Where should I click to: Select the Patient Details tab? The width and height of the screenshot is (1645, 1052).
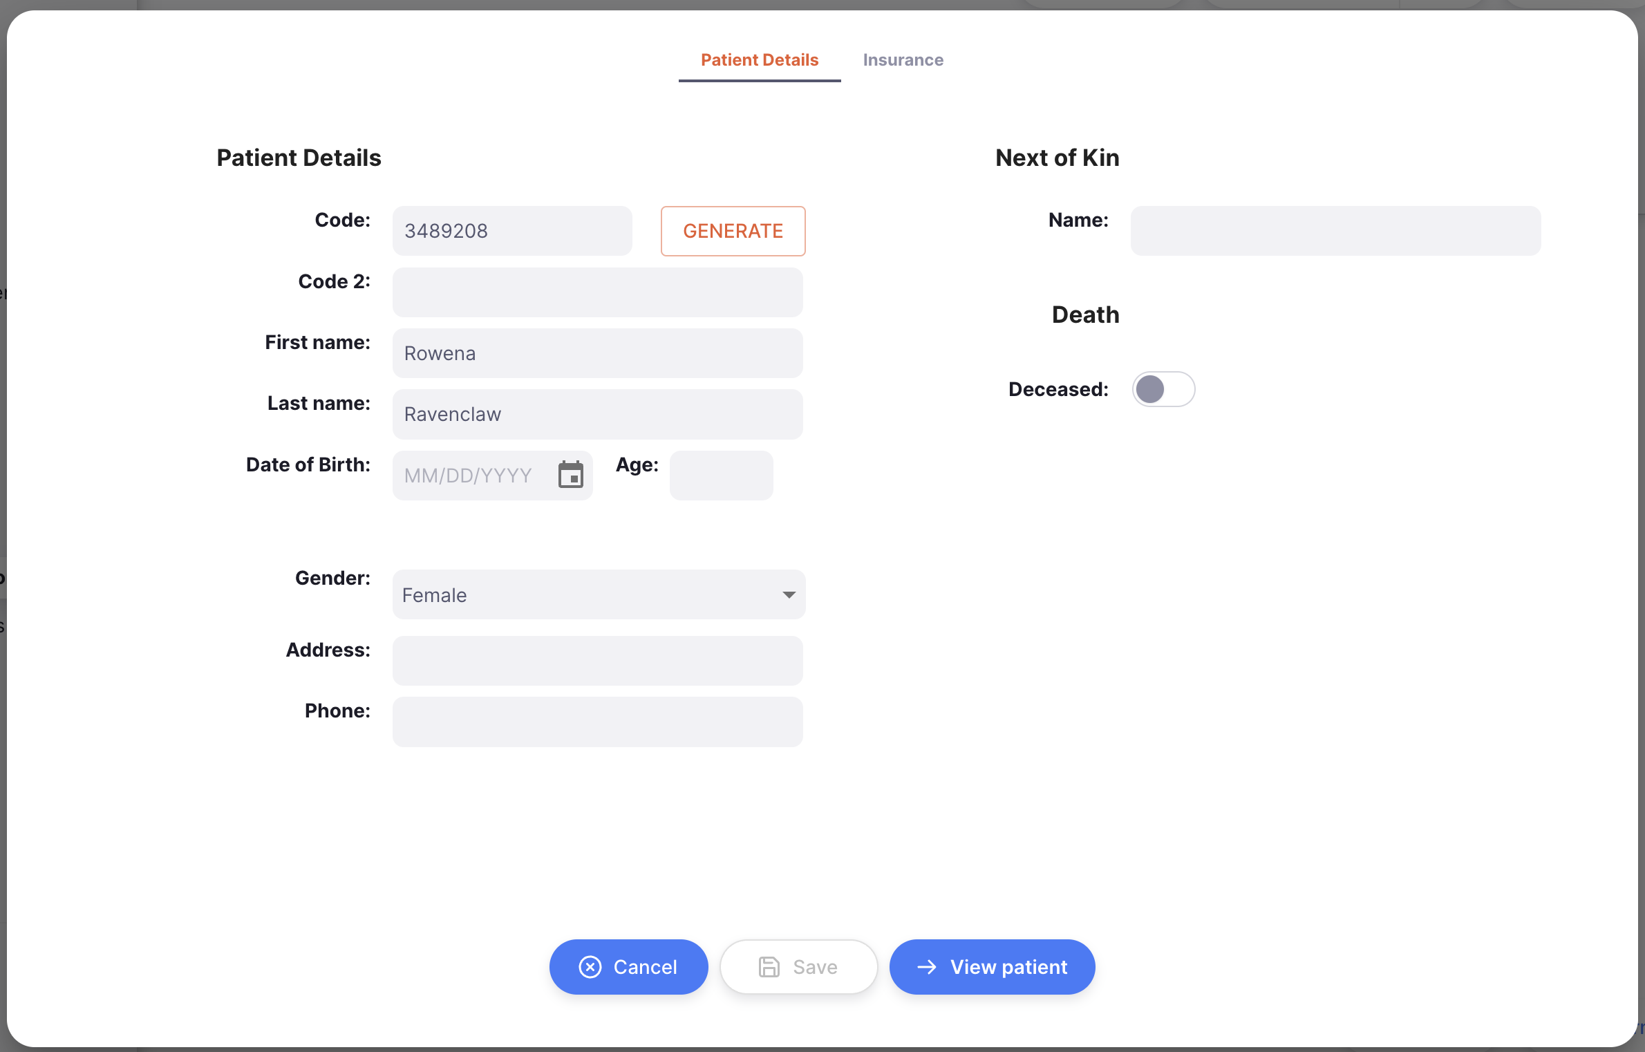click(x=759, y=60)
